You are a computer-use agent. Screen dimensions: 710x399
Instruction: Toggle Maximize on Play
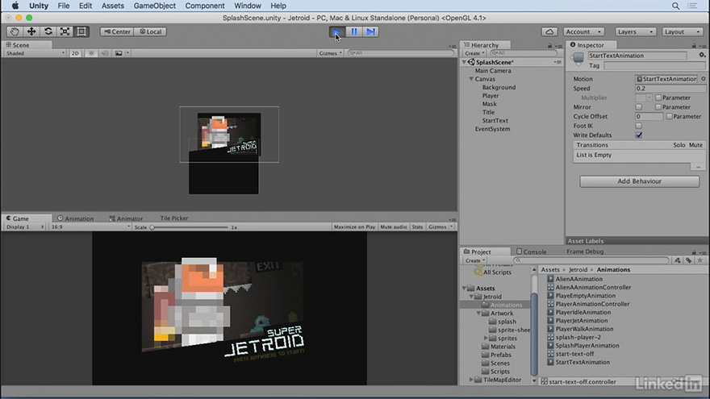click(x=354, y=227)
